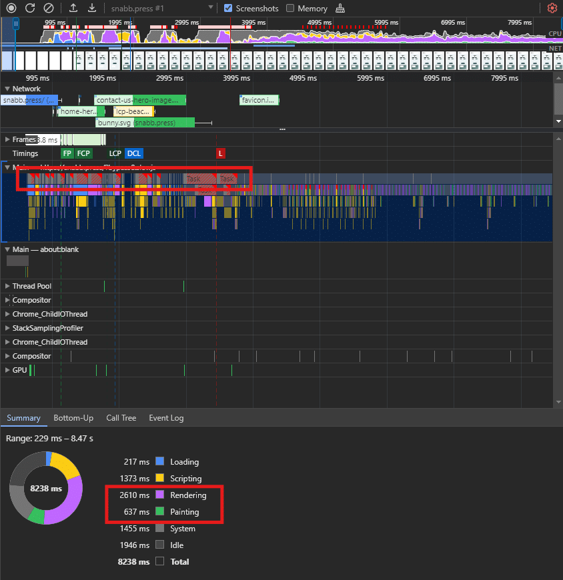Expand the GPU track

pyautogui.click(x=7, y=370)
